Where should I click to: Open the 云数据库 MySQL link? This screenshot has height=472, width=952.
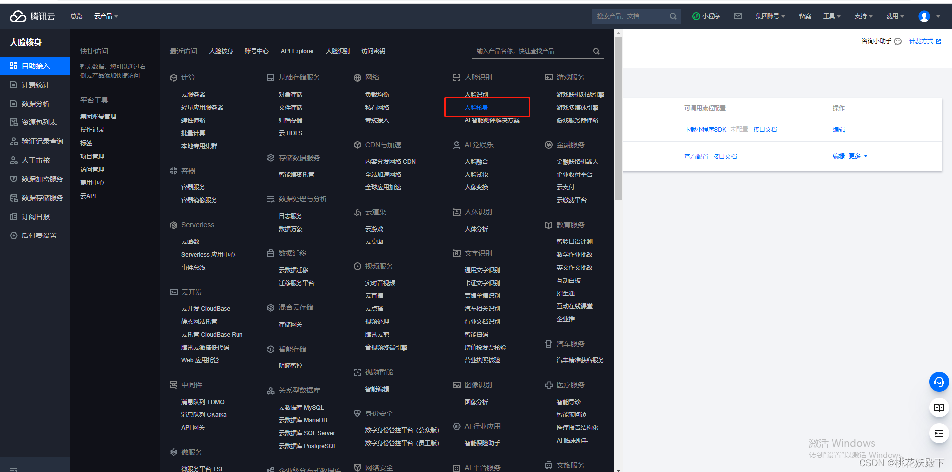click(301, 408)
